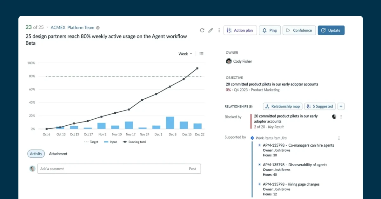Toggle the Target legend entry
The height and width of the screenshot is (199, 381).
coord(91,142)
